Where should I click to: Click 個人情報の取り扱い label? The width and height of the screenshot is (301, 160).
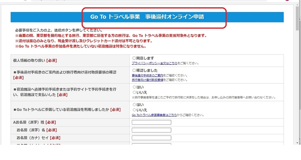[x=35, y=60]
